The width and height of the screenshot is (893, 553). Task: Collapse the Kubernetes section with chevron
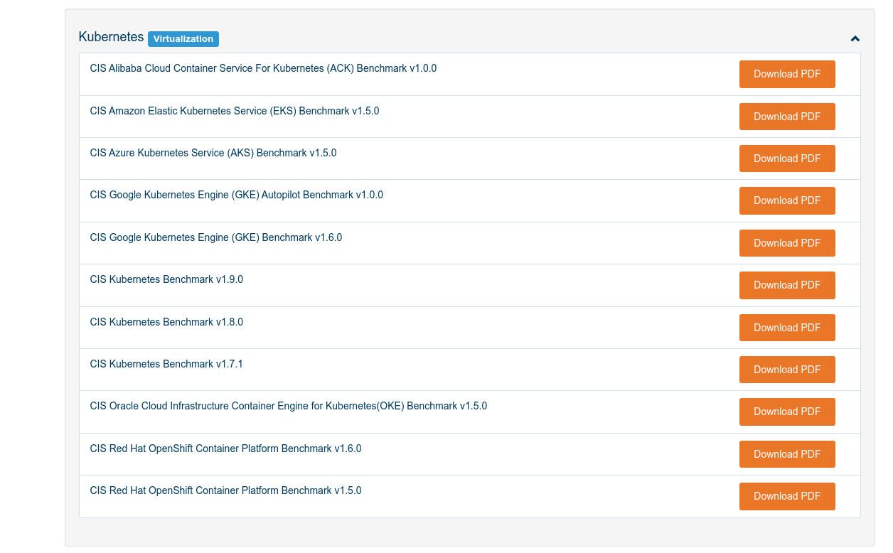(855, 39)
